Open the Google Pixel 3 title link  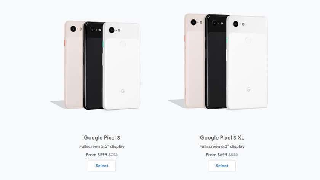[x=102, y=138]
